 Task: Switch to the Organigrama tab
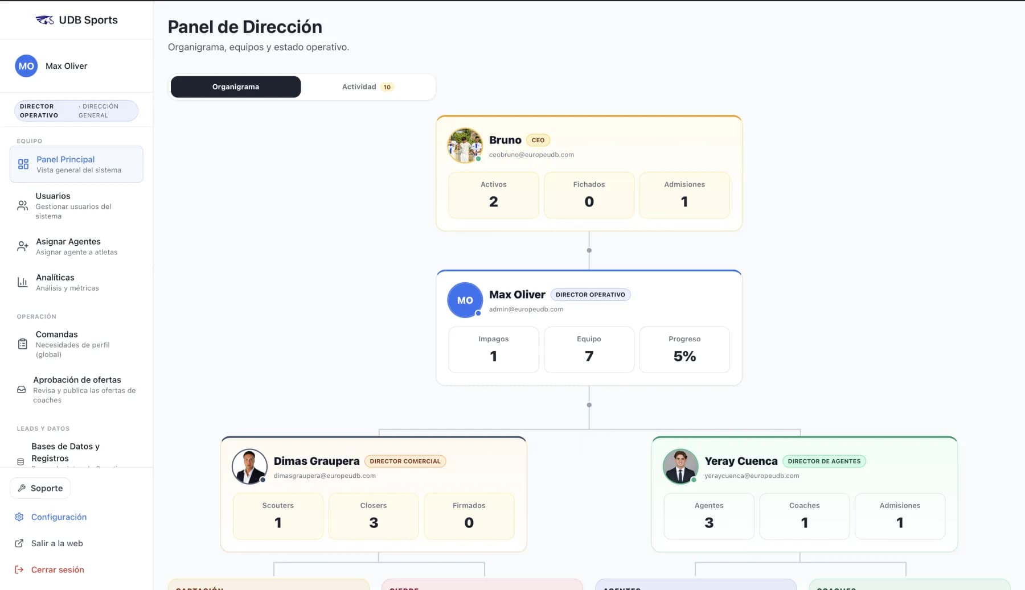tap(236, 87)
